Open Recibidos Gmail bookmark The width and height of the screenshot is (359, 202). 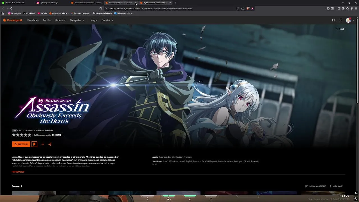80,13
